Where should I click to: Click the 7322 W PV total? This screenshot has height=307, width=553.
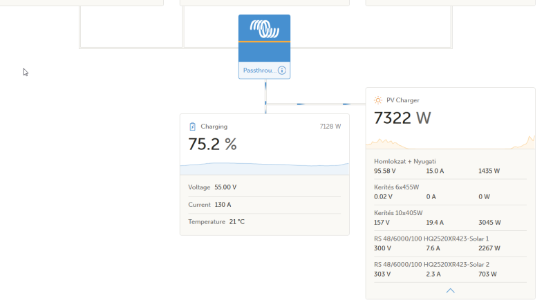click(402, 118)
